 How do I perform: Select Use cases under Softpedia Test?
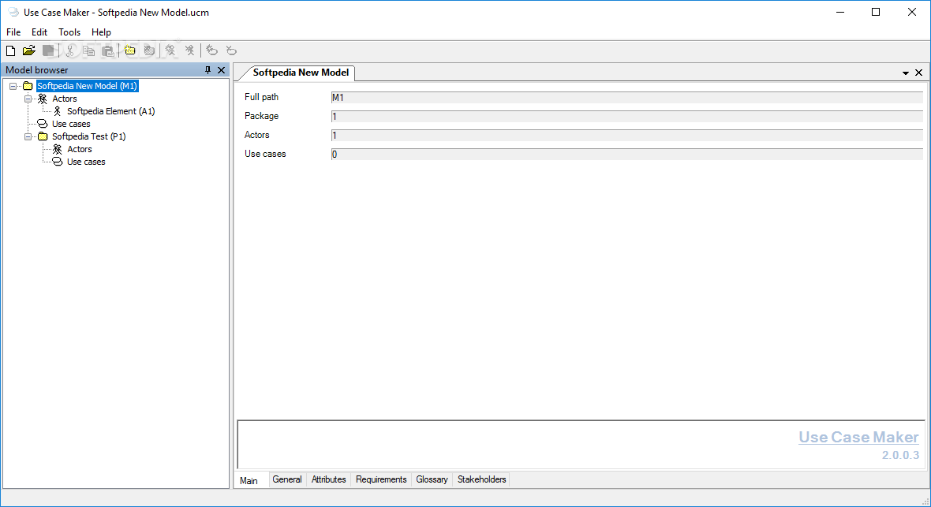86,162
